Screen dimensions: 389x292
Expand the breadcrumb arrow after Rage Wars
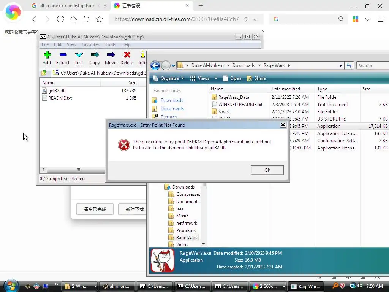pyautogui.click(x=289, y=65)
